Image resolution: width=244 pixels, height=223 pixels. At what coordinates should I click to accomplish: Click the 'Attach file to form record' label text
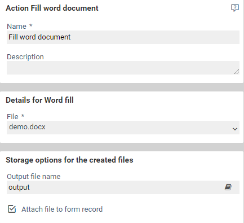point(62,209)
